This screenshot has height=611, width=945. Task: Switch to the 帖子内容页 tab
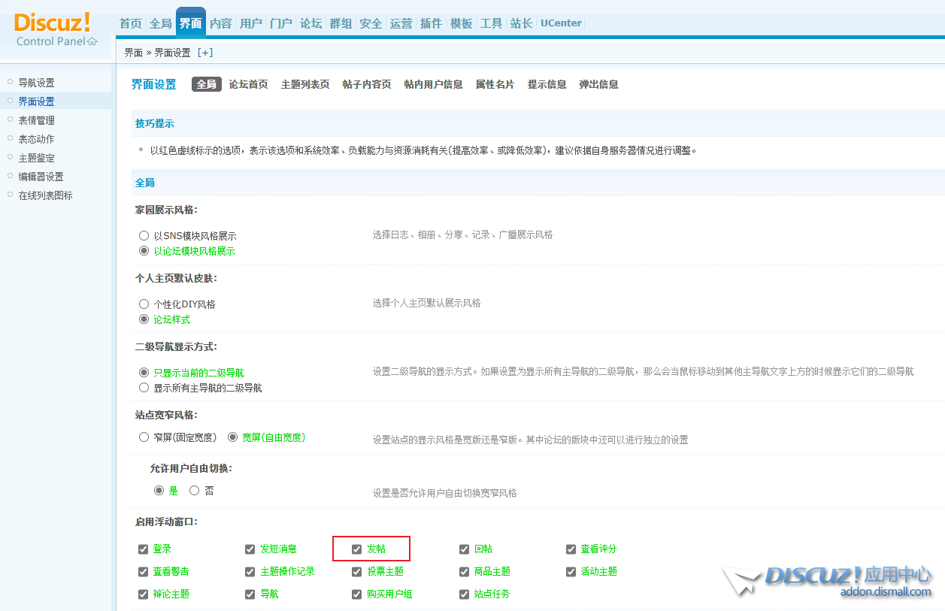click(366, 85)
